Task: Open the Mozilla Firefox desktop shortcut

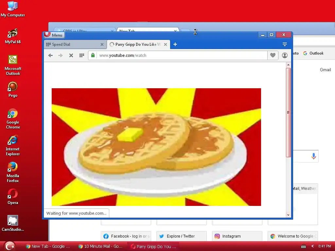Action: (x=13, y=173)
